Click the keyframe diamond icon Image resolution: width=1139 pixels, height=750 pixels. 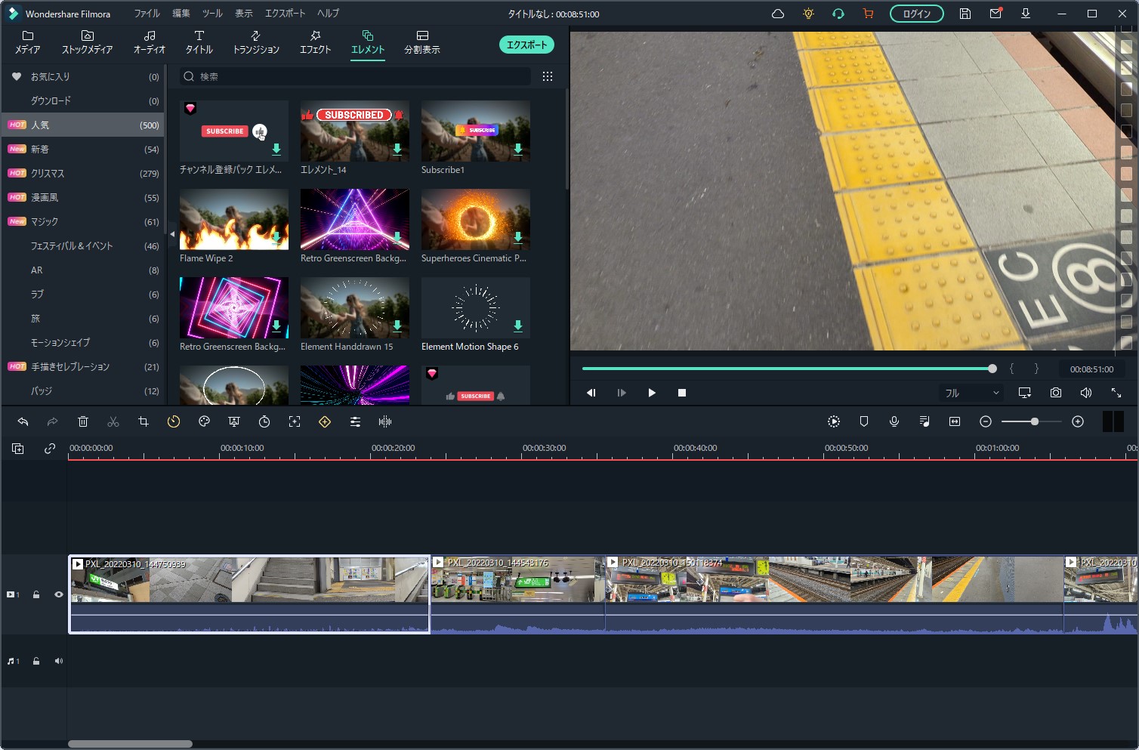(x=325, y=421)
